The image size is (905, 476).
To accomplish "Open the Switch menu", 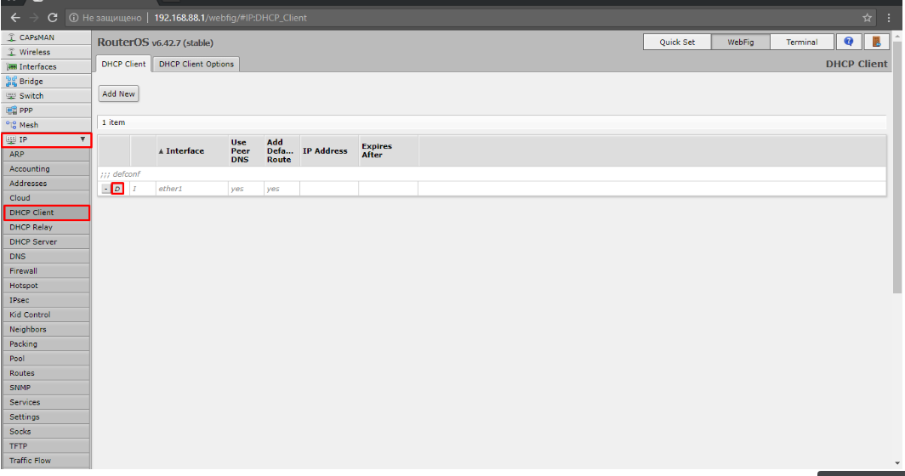I will (46, 96).
